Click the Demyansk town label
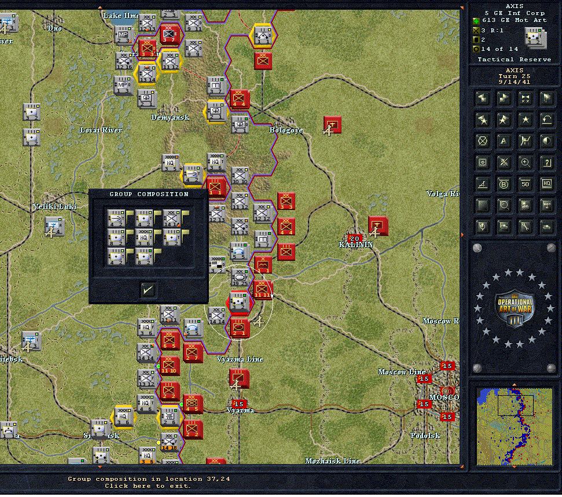This screenshot has height=497, width=562. (170, 117)
